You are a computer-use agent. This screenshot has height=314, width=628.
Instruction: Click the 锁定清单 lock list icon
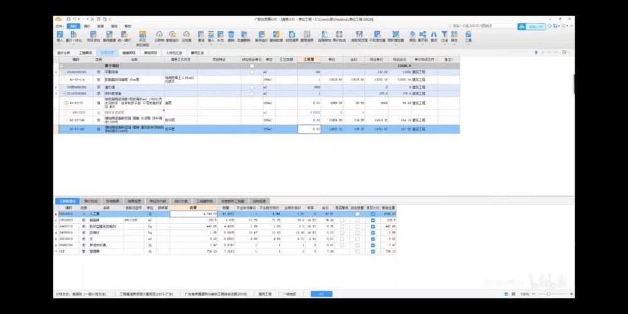292,36
